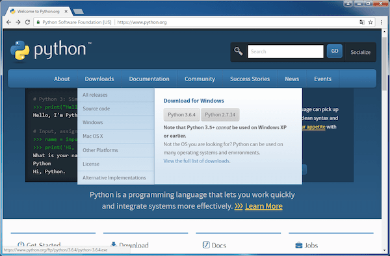Open the Socialize dropdown

pyautogui.click(x=360, y=52)
